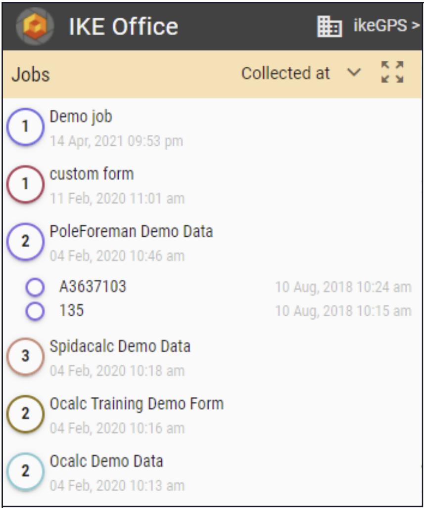Screen dimensions: 424x508
Task: Click the Jobs panel heading
Action: pyautogui.click(x=31, y=75)
